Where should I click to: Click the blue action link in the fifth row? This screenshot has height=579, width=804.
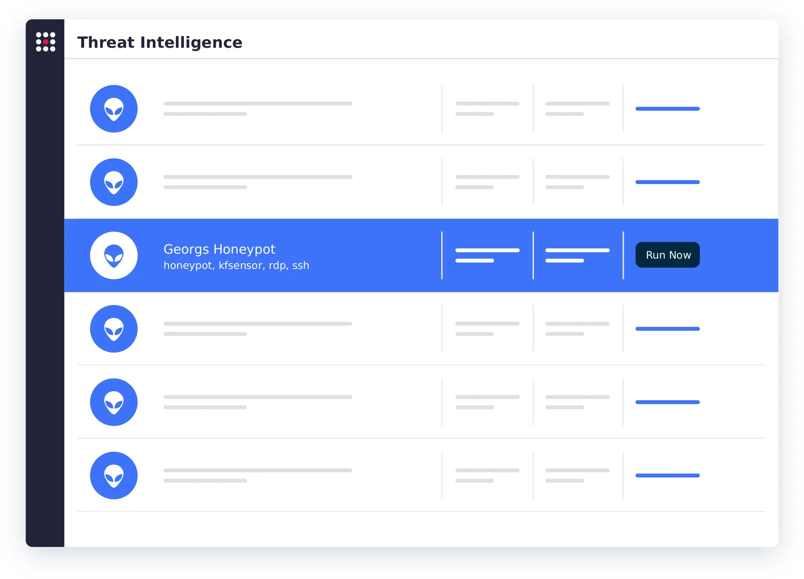pos(667,402)
